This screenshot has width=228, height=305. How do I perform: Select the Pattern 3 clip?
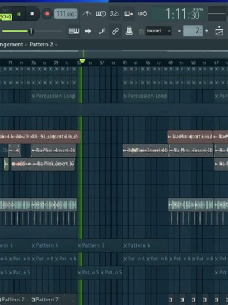(x=100, y=245)
